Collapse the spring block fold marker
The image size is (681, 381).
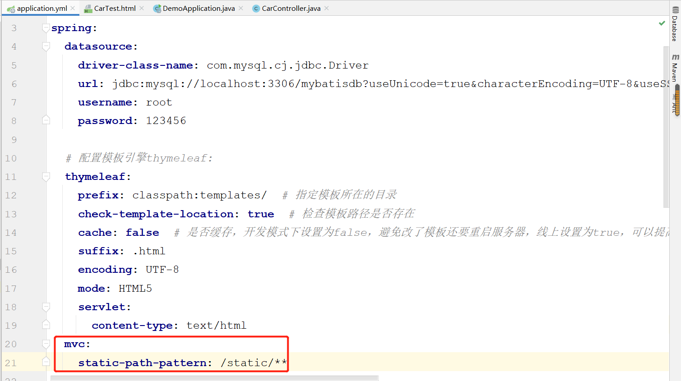click(x=46, y=28)
